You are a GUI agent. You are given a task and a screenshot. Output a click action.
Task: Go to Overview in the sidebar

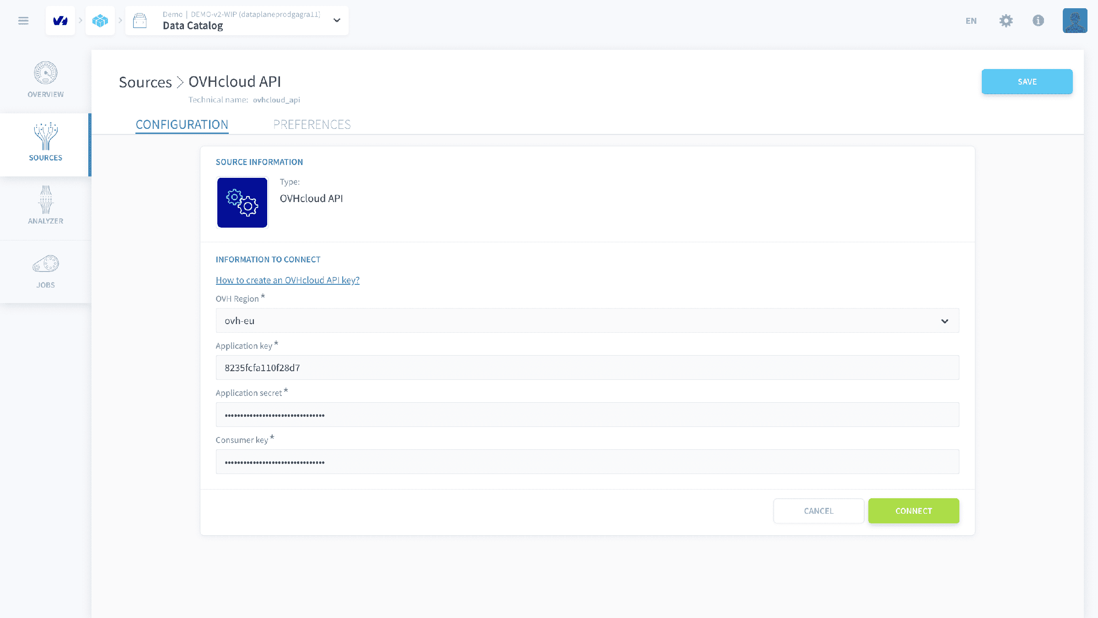point(46,80)
